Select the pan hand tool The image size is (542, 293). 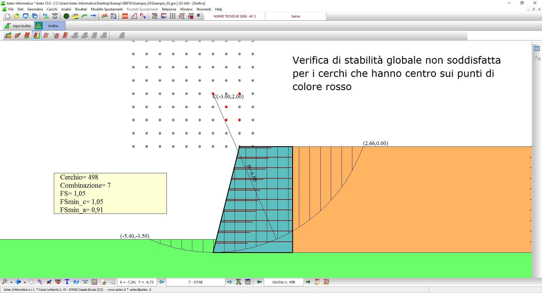(x=31, y=282)
